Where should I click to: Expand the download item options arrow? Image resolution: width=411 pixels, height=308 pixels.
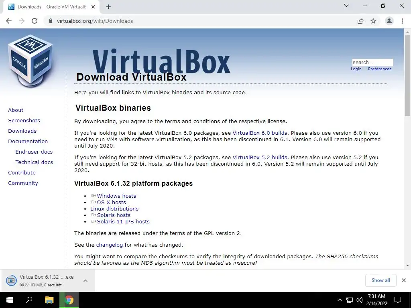85,281
